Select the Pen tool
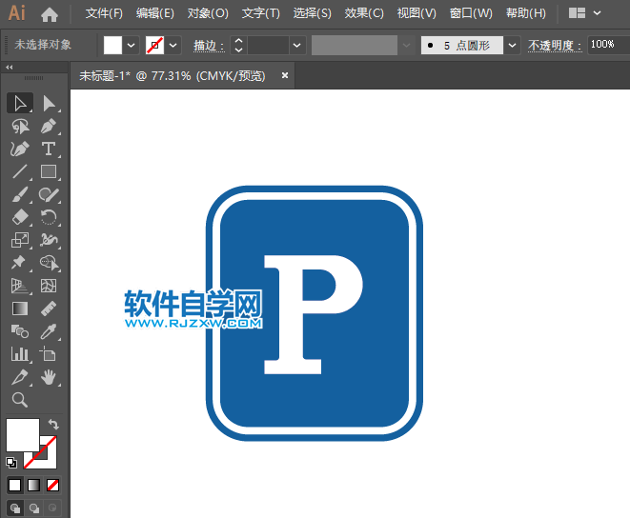 49,126
